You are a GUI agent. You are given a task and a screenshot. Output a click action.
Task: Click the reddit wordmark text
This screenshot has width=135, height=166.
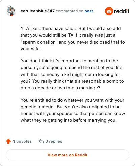click(x=122, y=11)
